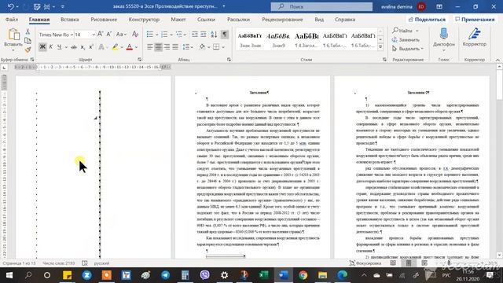This screenshot has height=283, width=503.
Task: Open the Корректор editor tool
Action: point(475,38)
